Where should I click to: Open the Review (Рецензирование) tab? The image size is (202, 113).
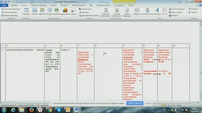tap(79, 5)
